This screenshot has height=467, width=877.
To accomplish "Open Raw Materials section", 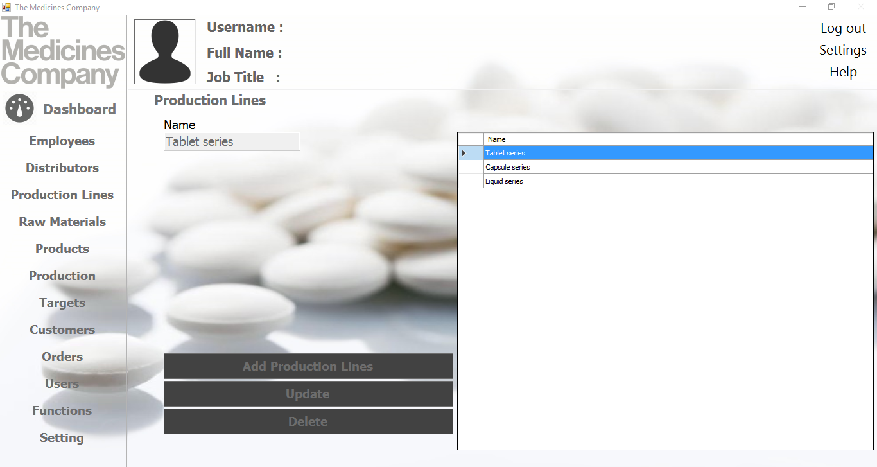I will point(62,222).
